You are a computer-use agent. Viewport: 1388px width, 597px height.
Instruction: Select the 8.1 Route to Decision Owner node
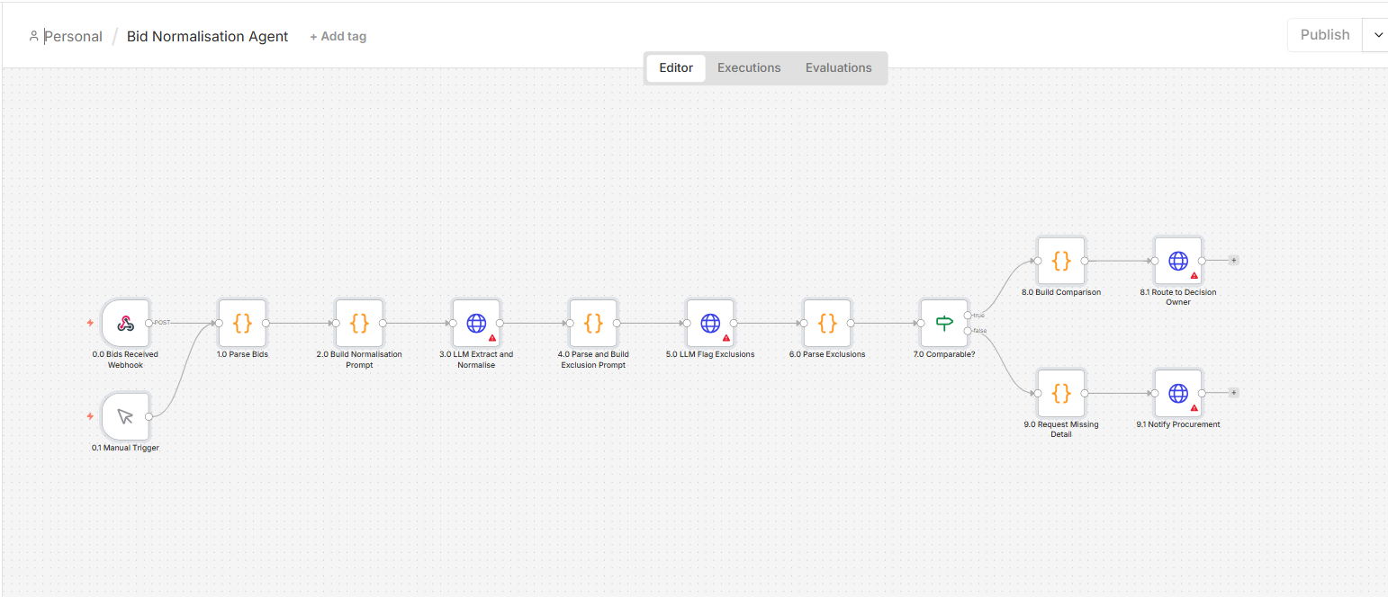pyautogui.click(x=1178, y=261)
